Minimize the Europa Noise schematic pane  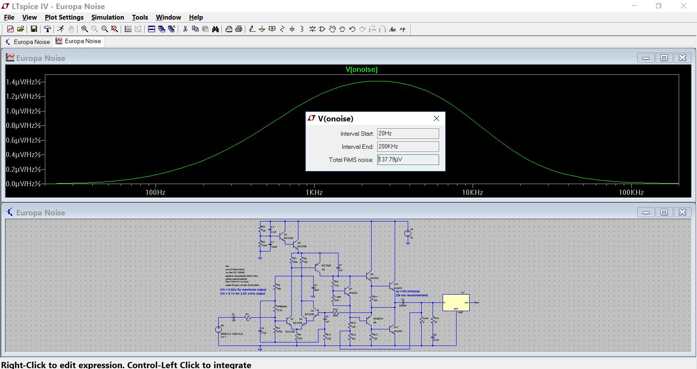pos(646,212)
